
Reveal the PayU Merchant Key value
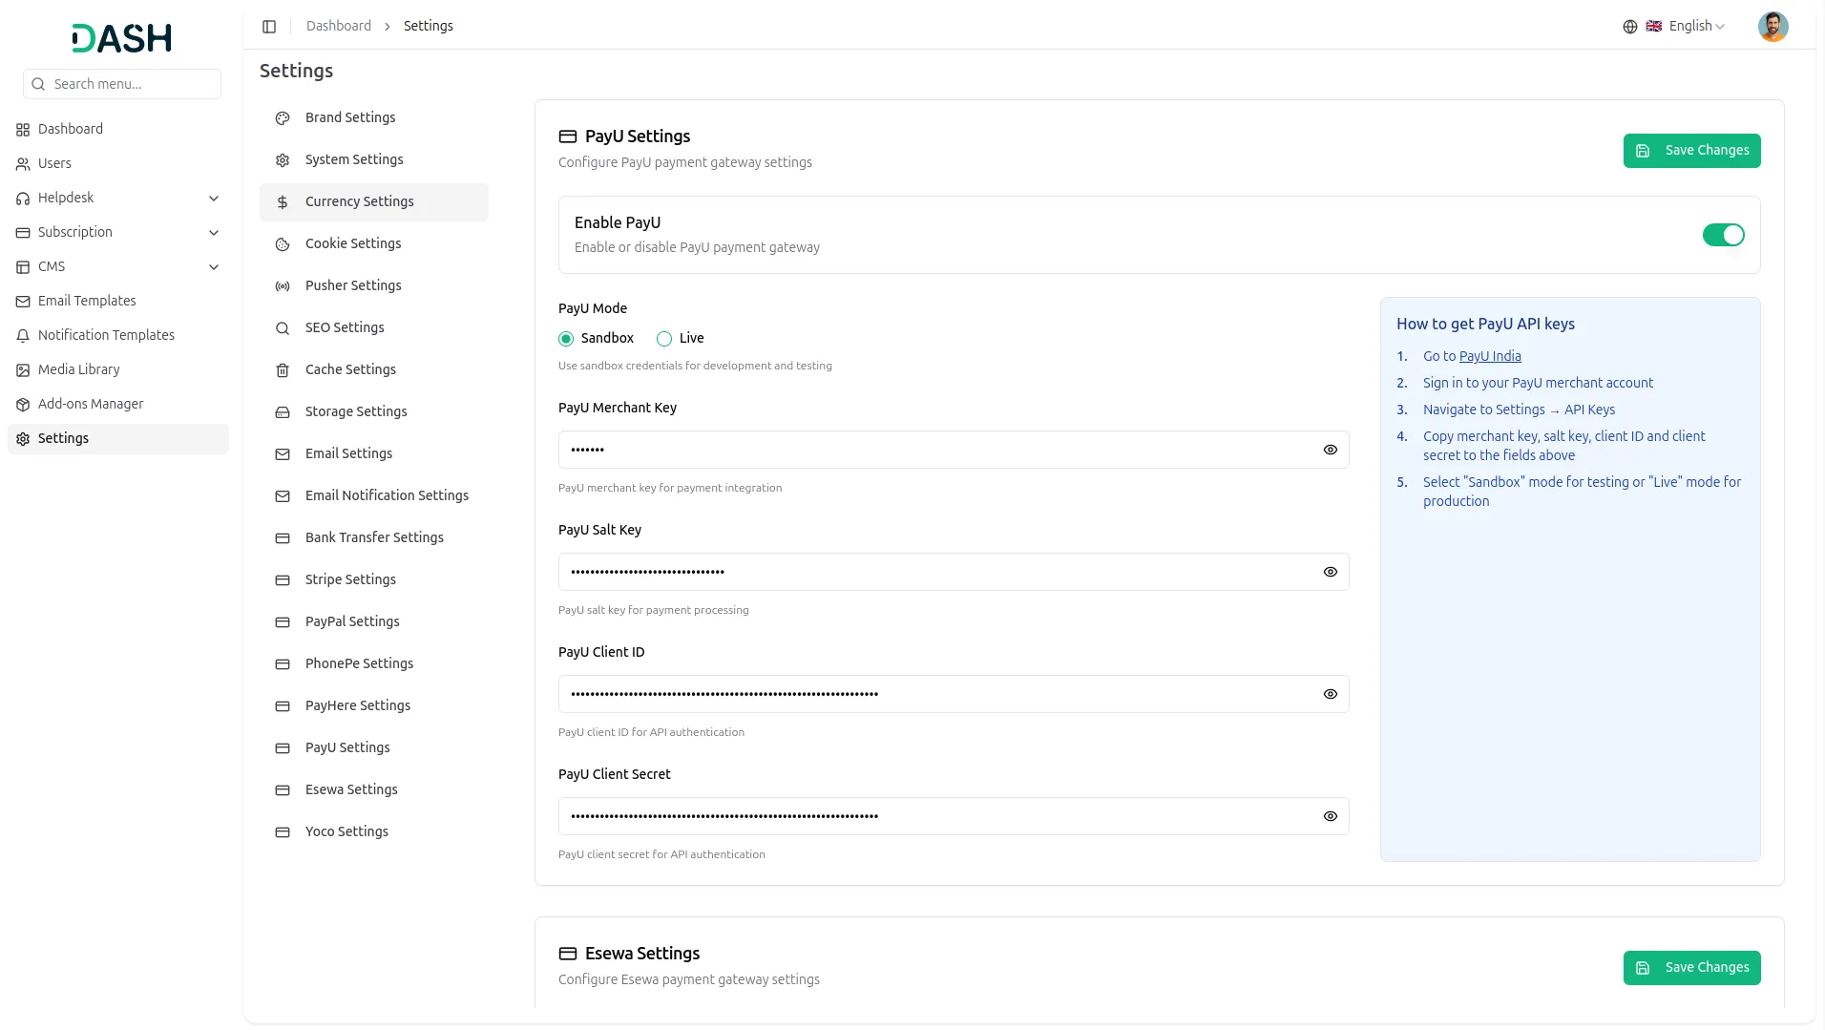point(1331,450)
